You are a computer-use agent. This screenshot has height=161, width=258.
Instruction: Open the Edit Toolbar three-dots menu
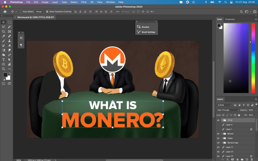point(10,69)
